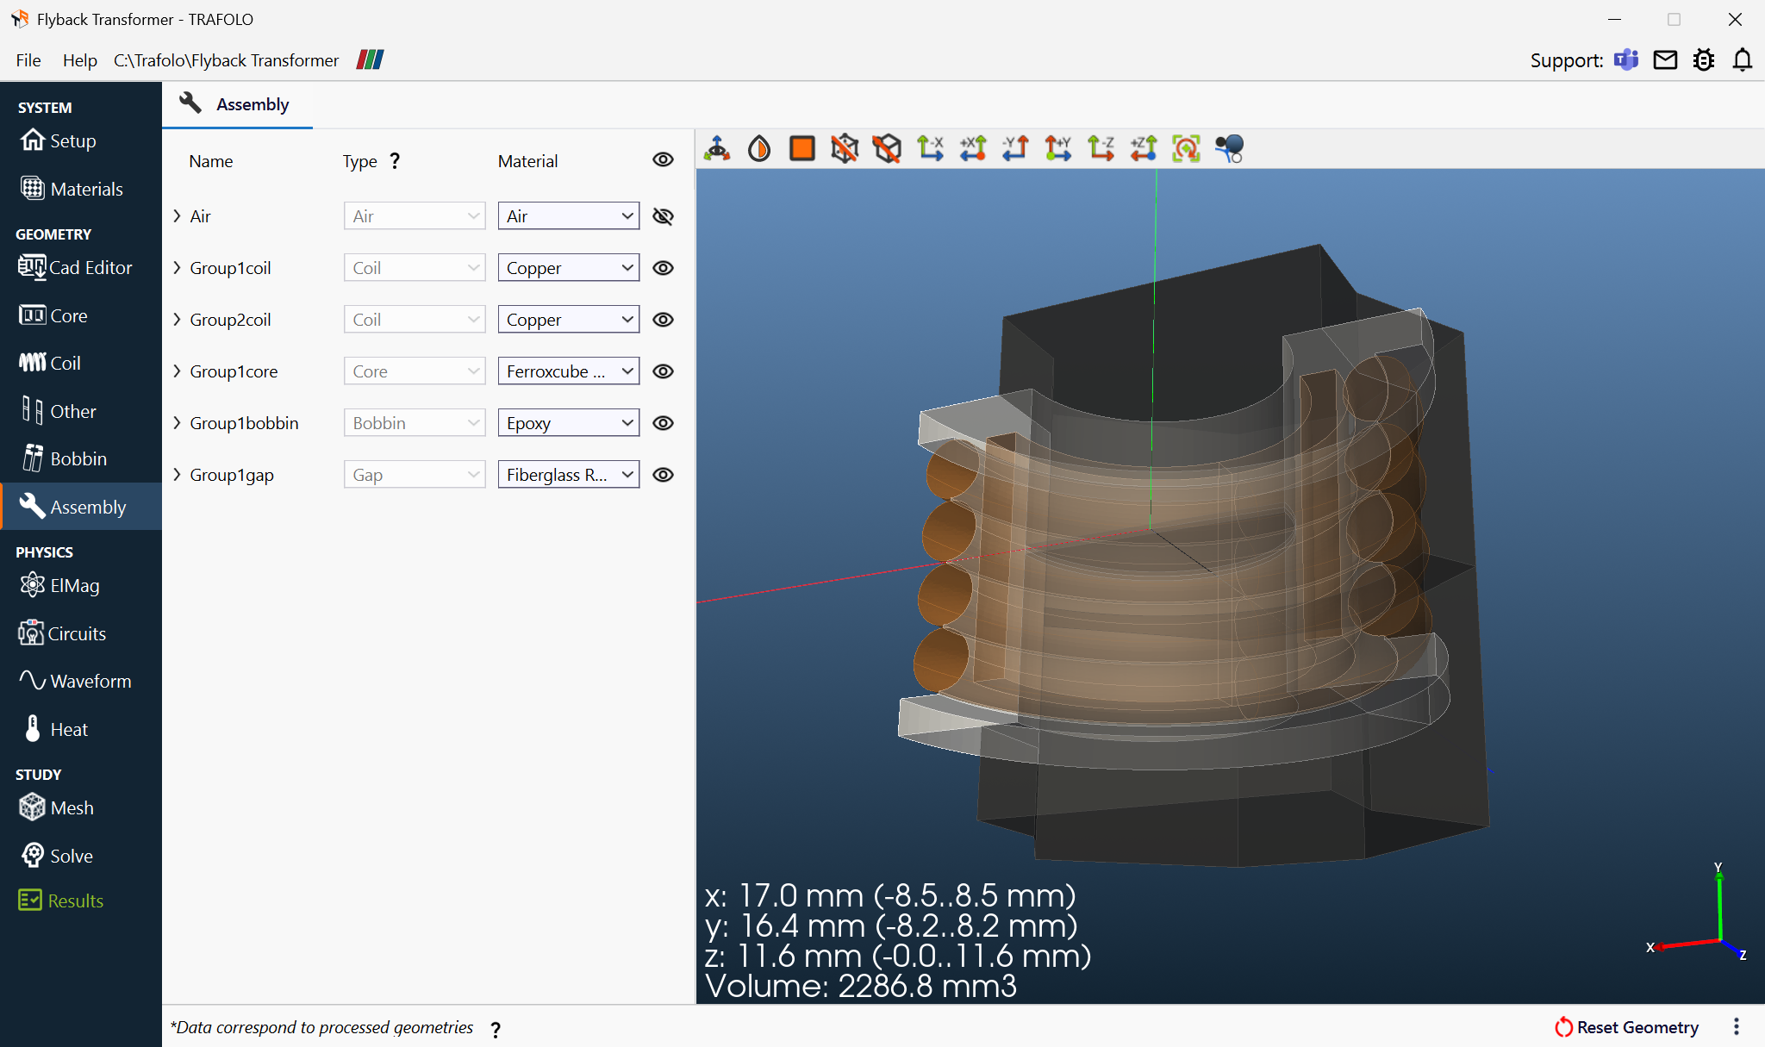The height and width of the screenshot is (1047, 1765).
Task: Select Assembly in the sidebar
Action: pos(81,507)
